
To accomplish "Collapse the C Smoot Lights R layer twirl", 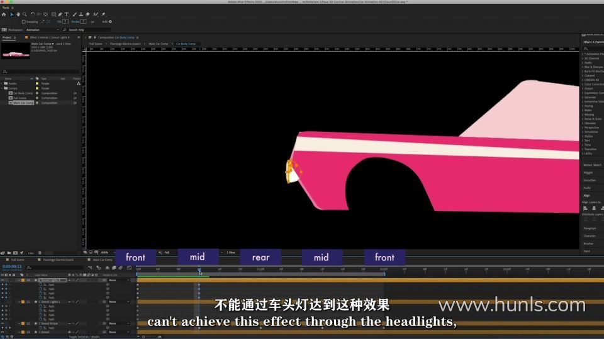I will click(x=20, y=280).
